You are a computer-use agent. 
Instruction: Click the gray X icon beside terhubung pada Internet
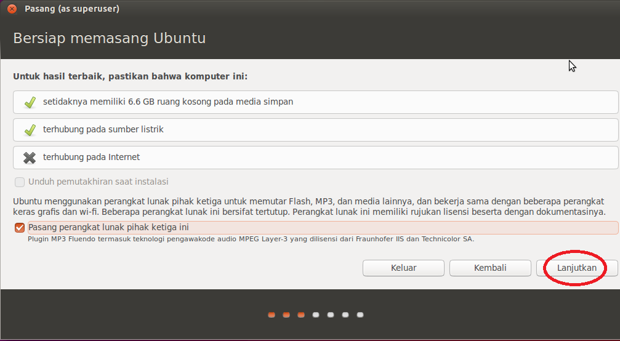pyautogui.click(x=30, y=158)
